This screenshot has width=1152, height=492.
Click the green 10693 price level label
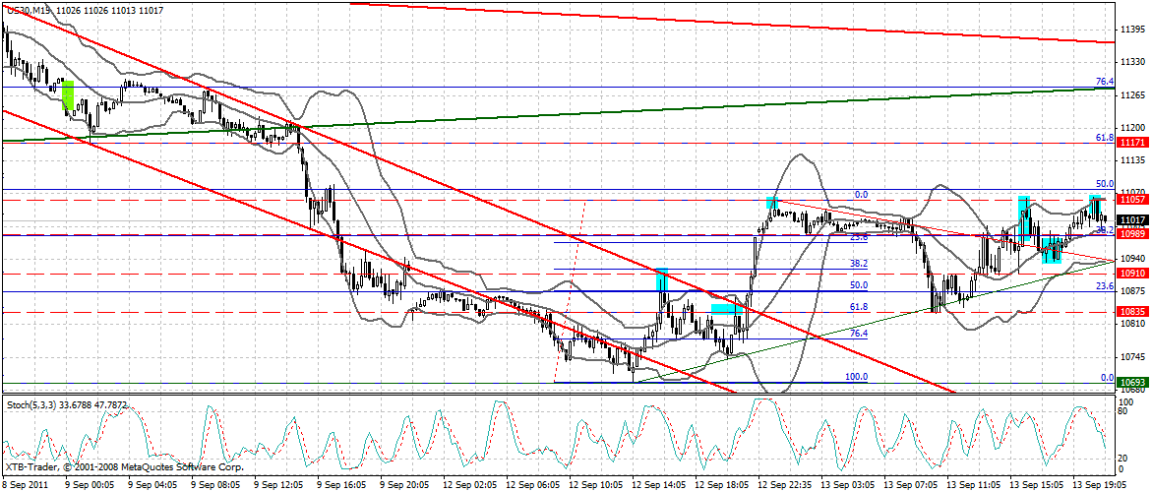click(x=1132, y=381)
